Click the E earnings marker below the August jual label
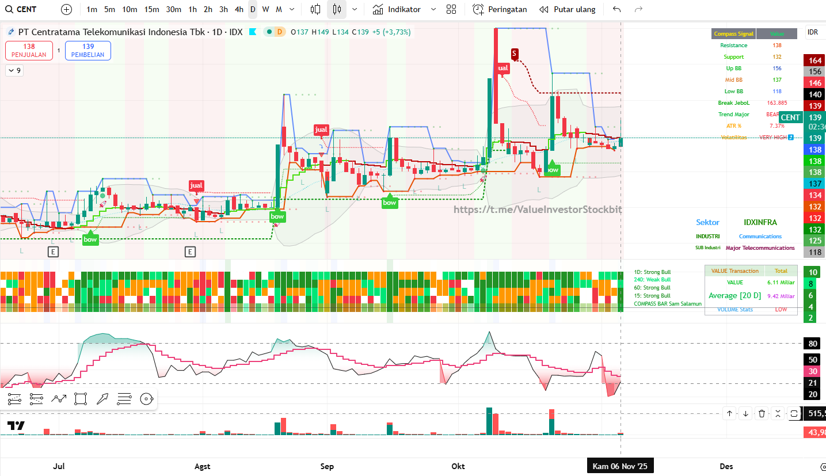 pyautogui.click(x=190, y=252)
